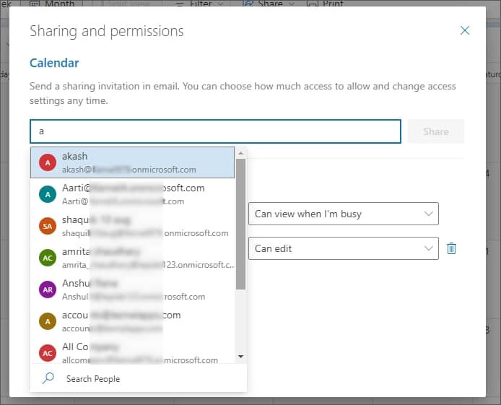This screenshot has width=501, height=405.
Task: Pick the amrita contact suggestion
Action: pyautogui.click(x=132, y=258)
